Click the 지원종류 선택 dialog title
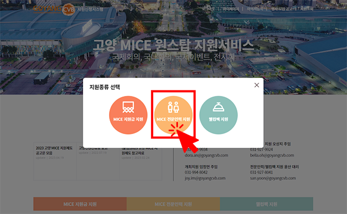The image size is (347, 214). tap(105, 87)
